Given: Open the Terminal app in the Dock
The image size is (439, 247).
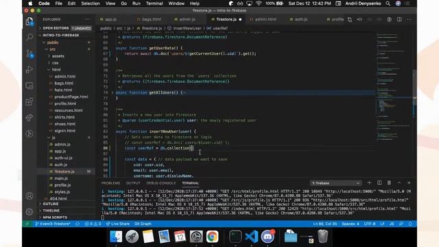Looking at the screenshot, I should coord(235,237).
